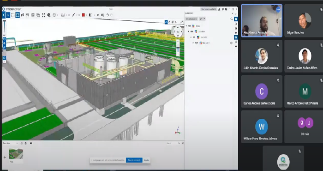Image resolution: width=323 pixels, height=171 pixels.
Task: Collapse the third-level tree item arrow
Action: coord(191,37)
